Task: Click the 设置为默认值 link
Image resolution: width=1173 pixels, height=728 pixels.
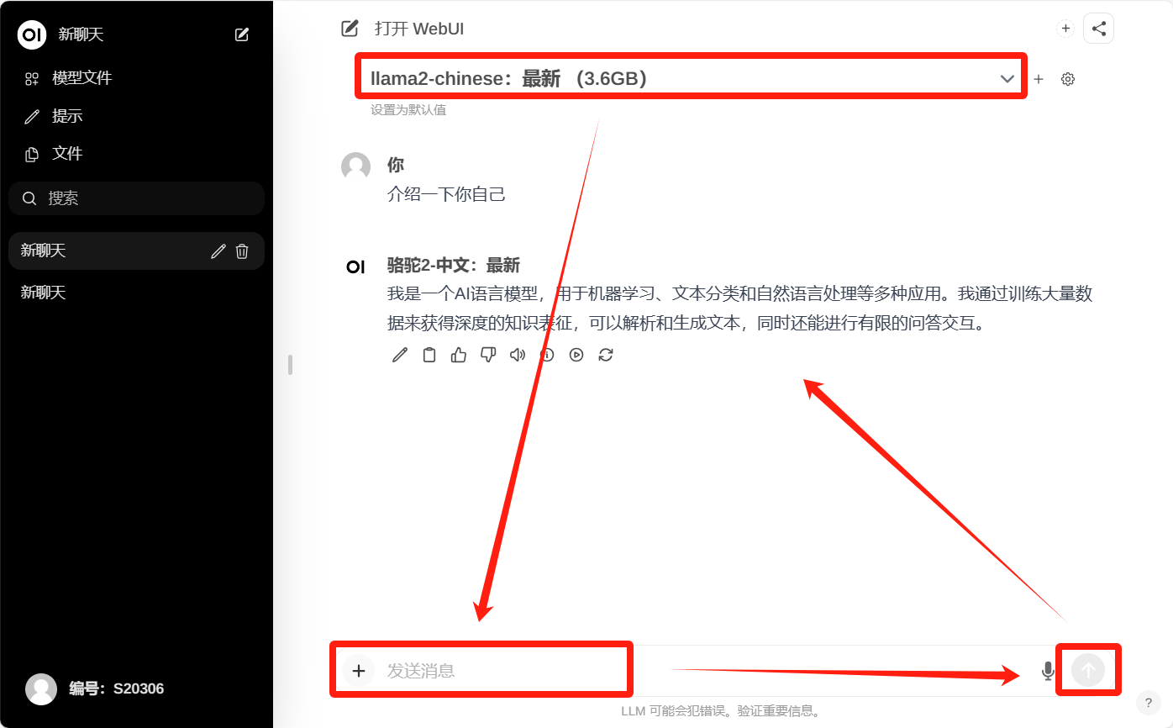Action: (408, 110)
